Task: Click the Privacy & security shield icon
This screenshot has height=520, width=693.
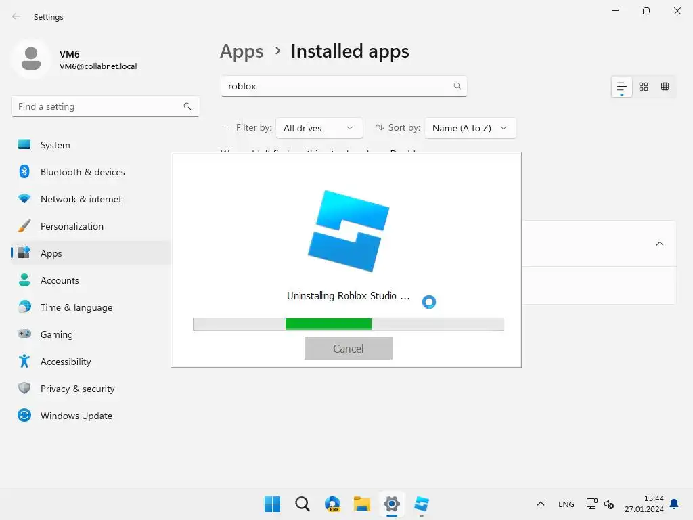Action: [24, 388]
